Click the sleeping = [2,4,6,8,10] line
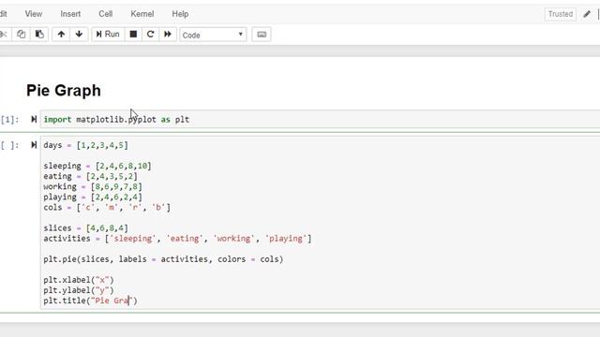This screenshot has height=337, width=600. (x=97, y=167)
